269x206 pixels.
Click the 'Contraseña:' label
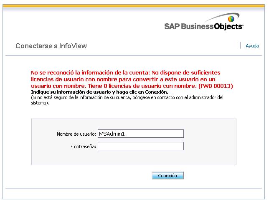(84, 146)
